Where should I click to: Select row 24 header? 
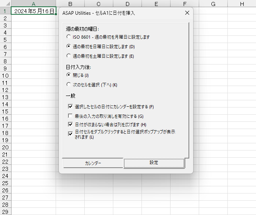pos(6,176)
